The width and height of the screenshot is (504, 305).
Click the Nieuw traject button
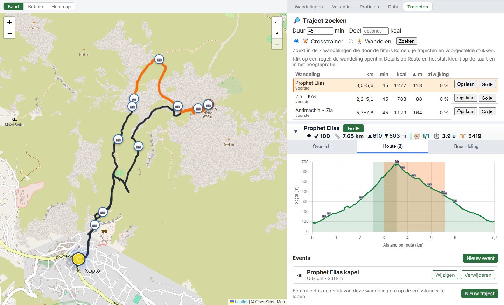click(479, 293)
